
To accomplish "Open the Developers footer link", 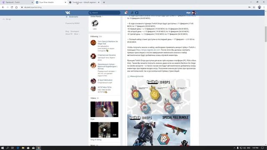I will (75, 32).
